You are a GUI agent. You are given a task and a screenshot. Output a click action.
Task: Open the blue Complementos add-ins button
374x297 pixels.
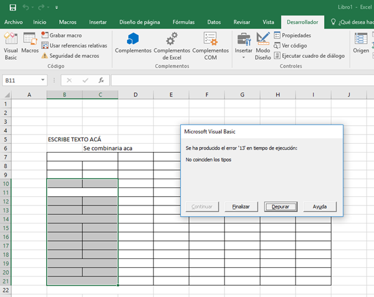[133, 45]
